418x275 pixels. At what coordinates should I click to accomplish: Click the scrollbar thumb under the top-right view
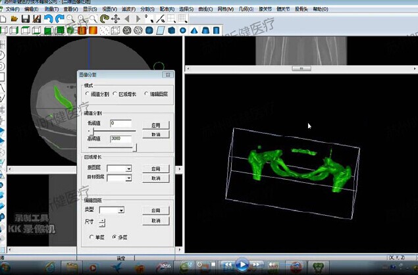tap(301, 68)
